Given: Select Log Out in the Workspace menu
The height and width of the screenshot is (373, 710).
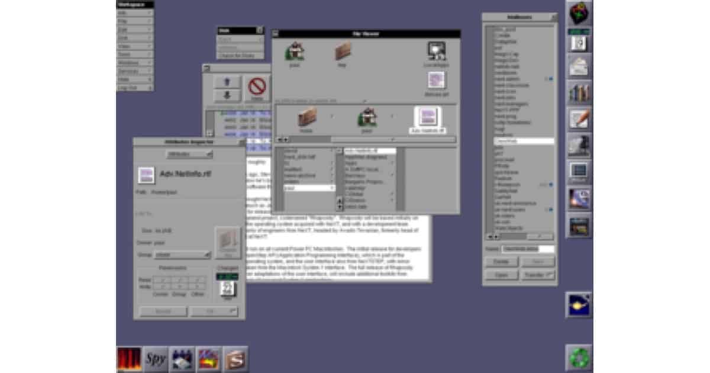Looking at the screenshot, I should pos(135,88).
